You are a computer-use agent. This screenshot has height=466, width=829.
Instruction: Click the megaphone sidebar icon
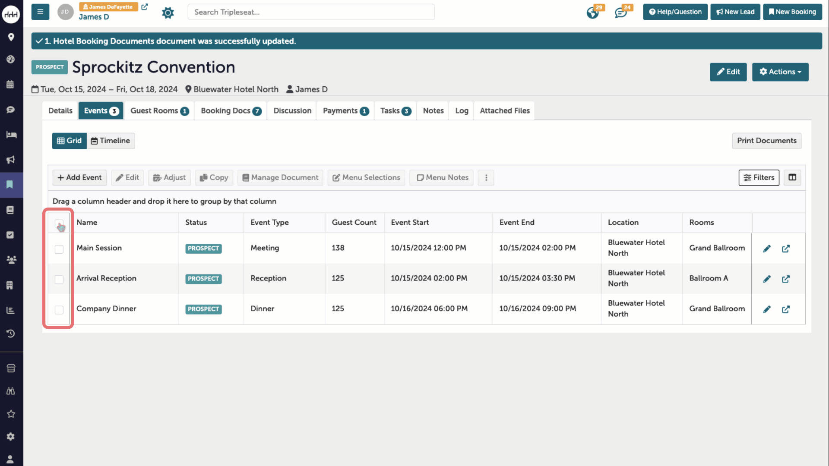11,160
